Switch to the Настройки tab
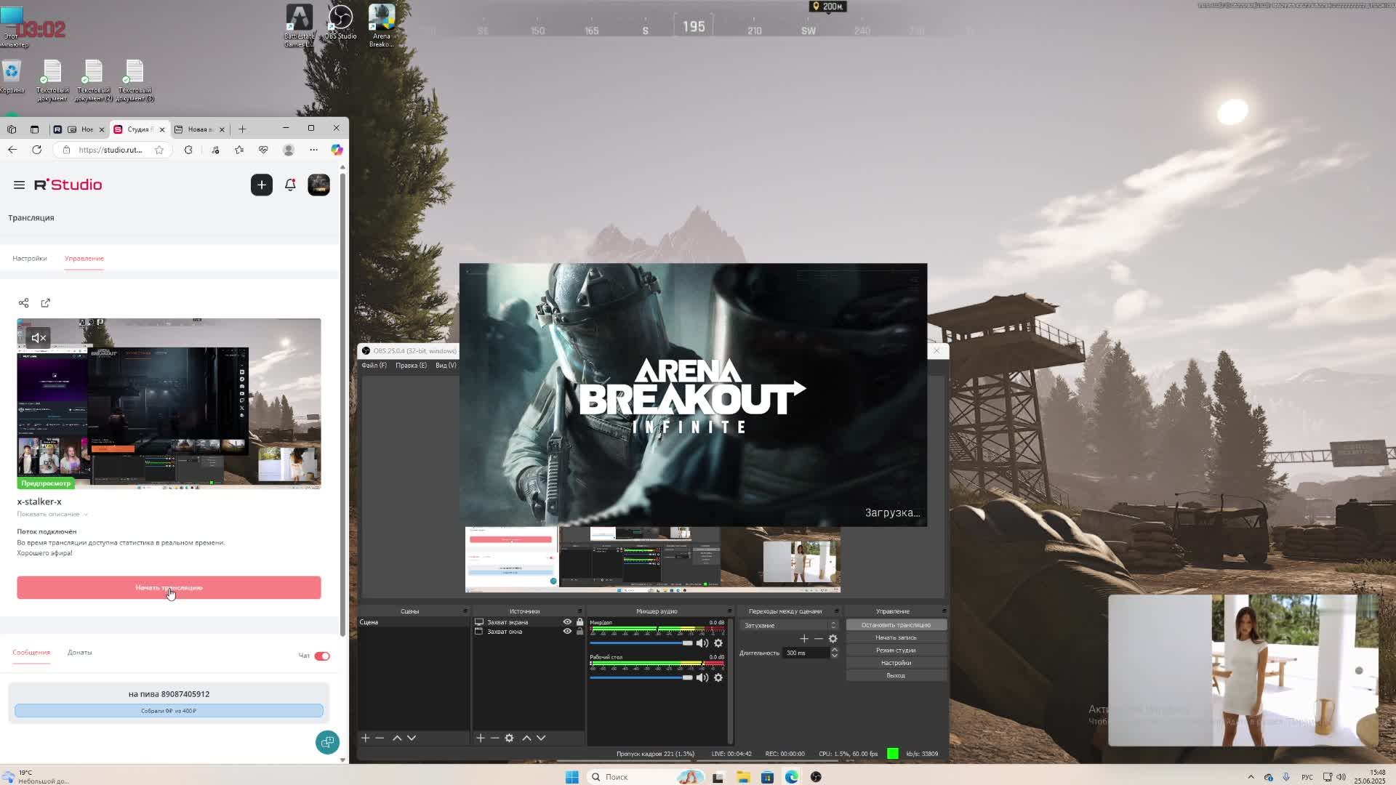The width and height of the screenshot is (1396, 785). point(30,259)
